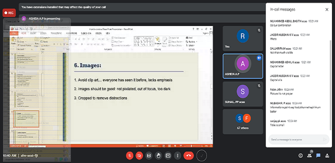This screenshot has height=163, width=335.
Task: Open the SLIDE SHOW ribbon tab
Action: point(86,33)
